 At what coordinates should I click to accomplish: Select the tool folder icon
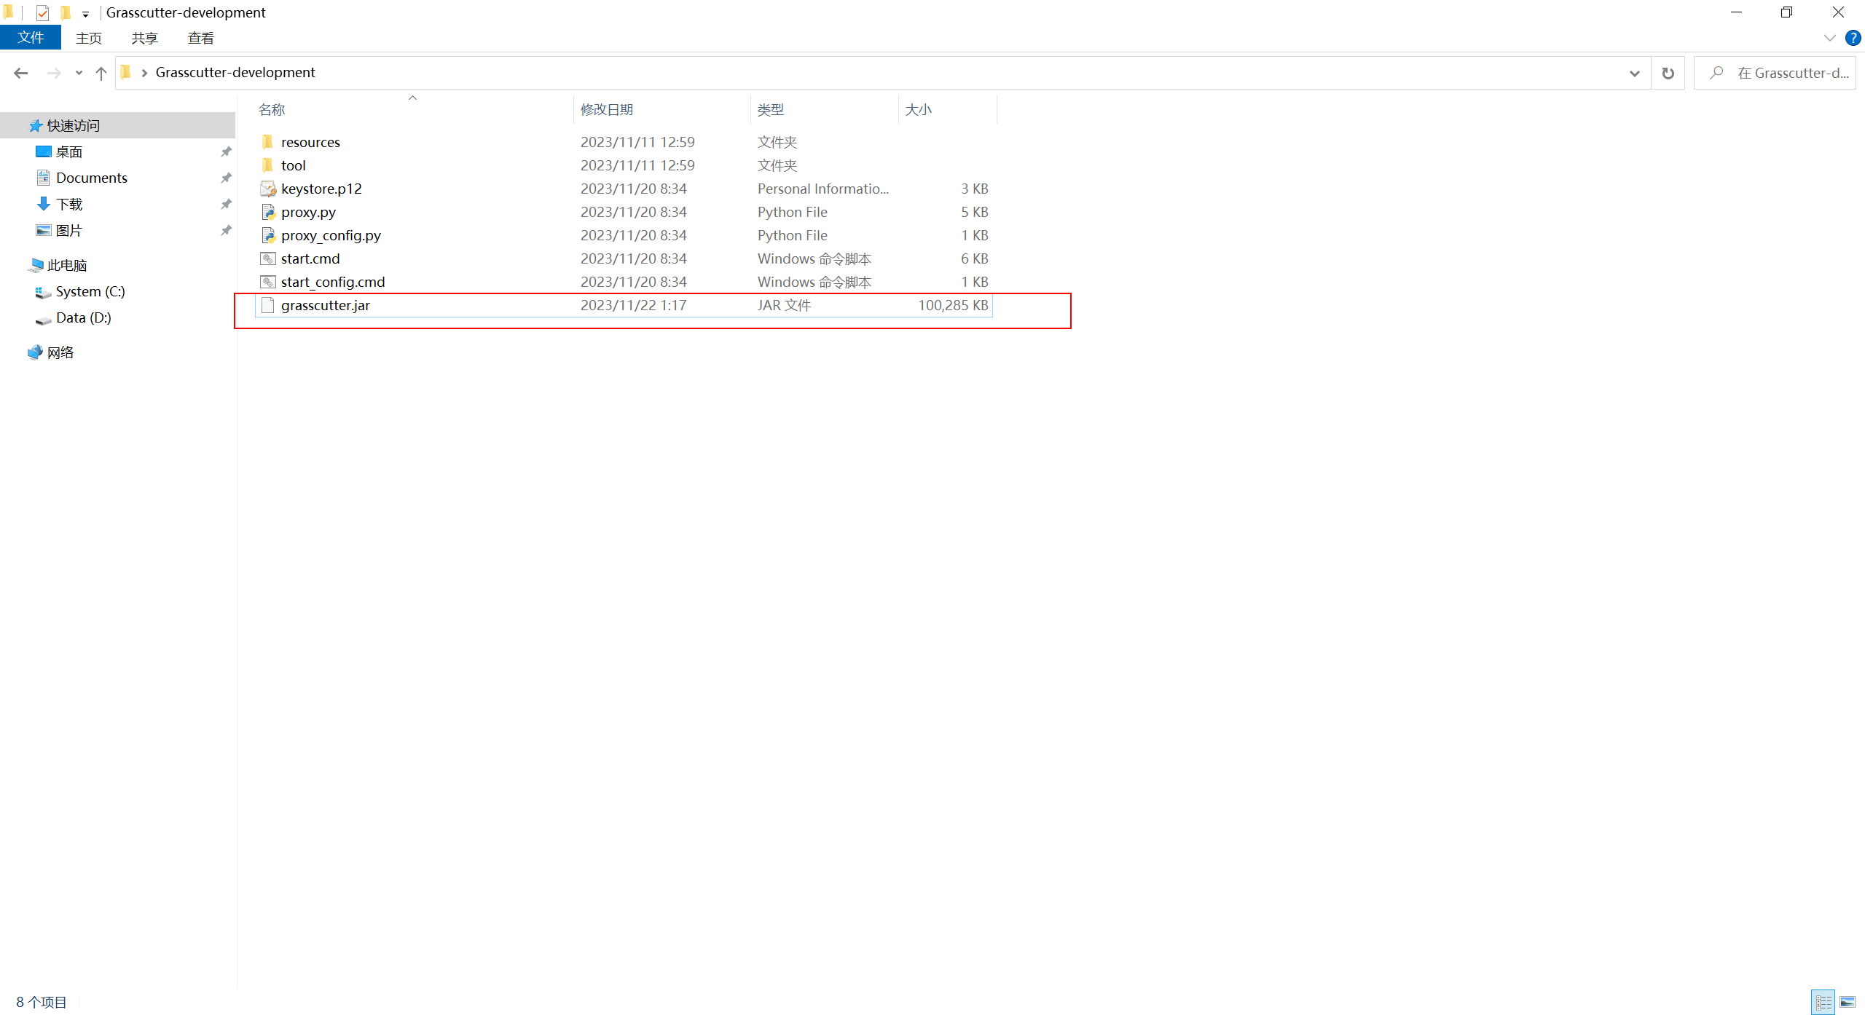[267, 165]
